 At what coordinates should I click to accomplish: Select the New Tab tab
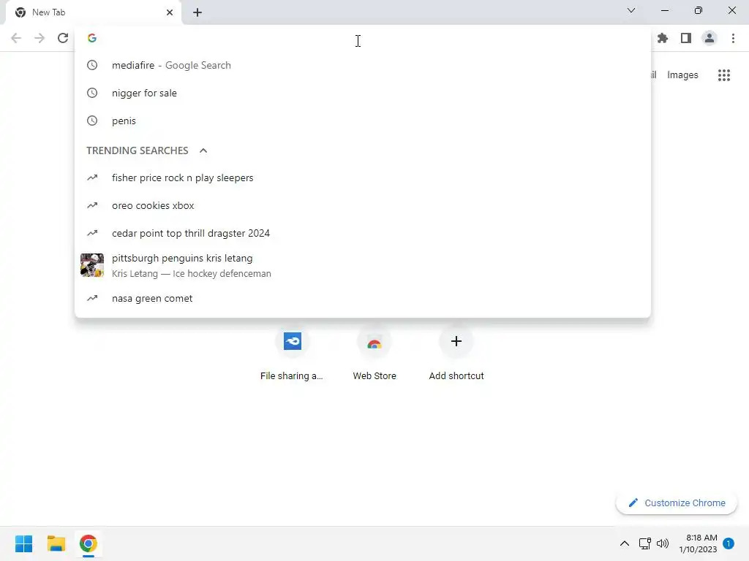(93, 12)
